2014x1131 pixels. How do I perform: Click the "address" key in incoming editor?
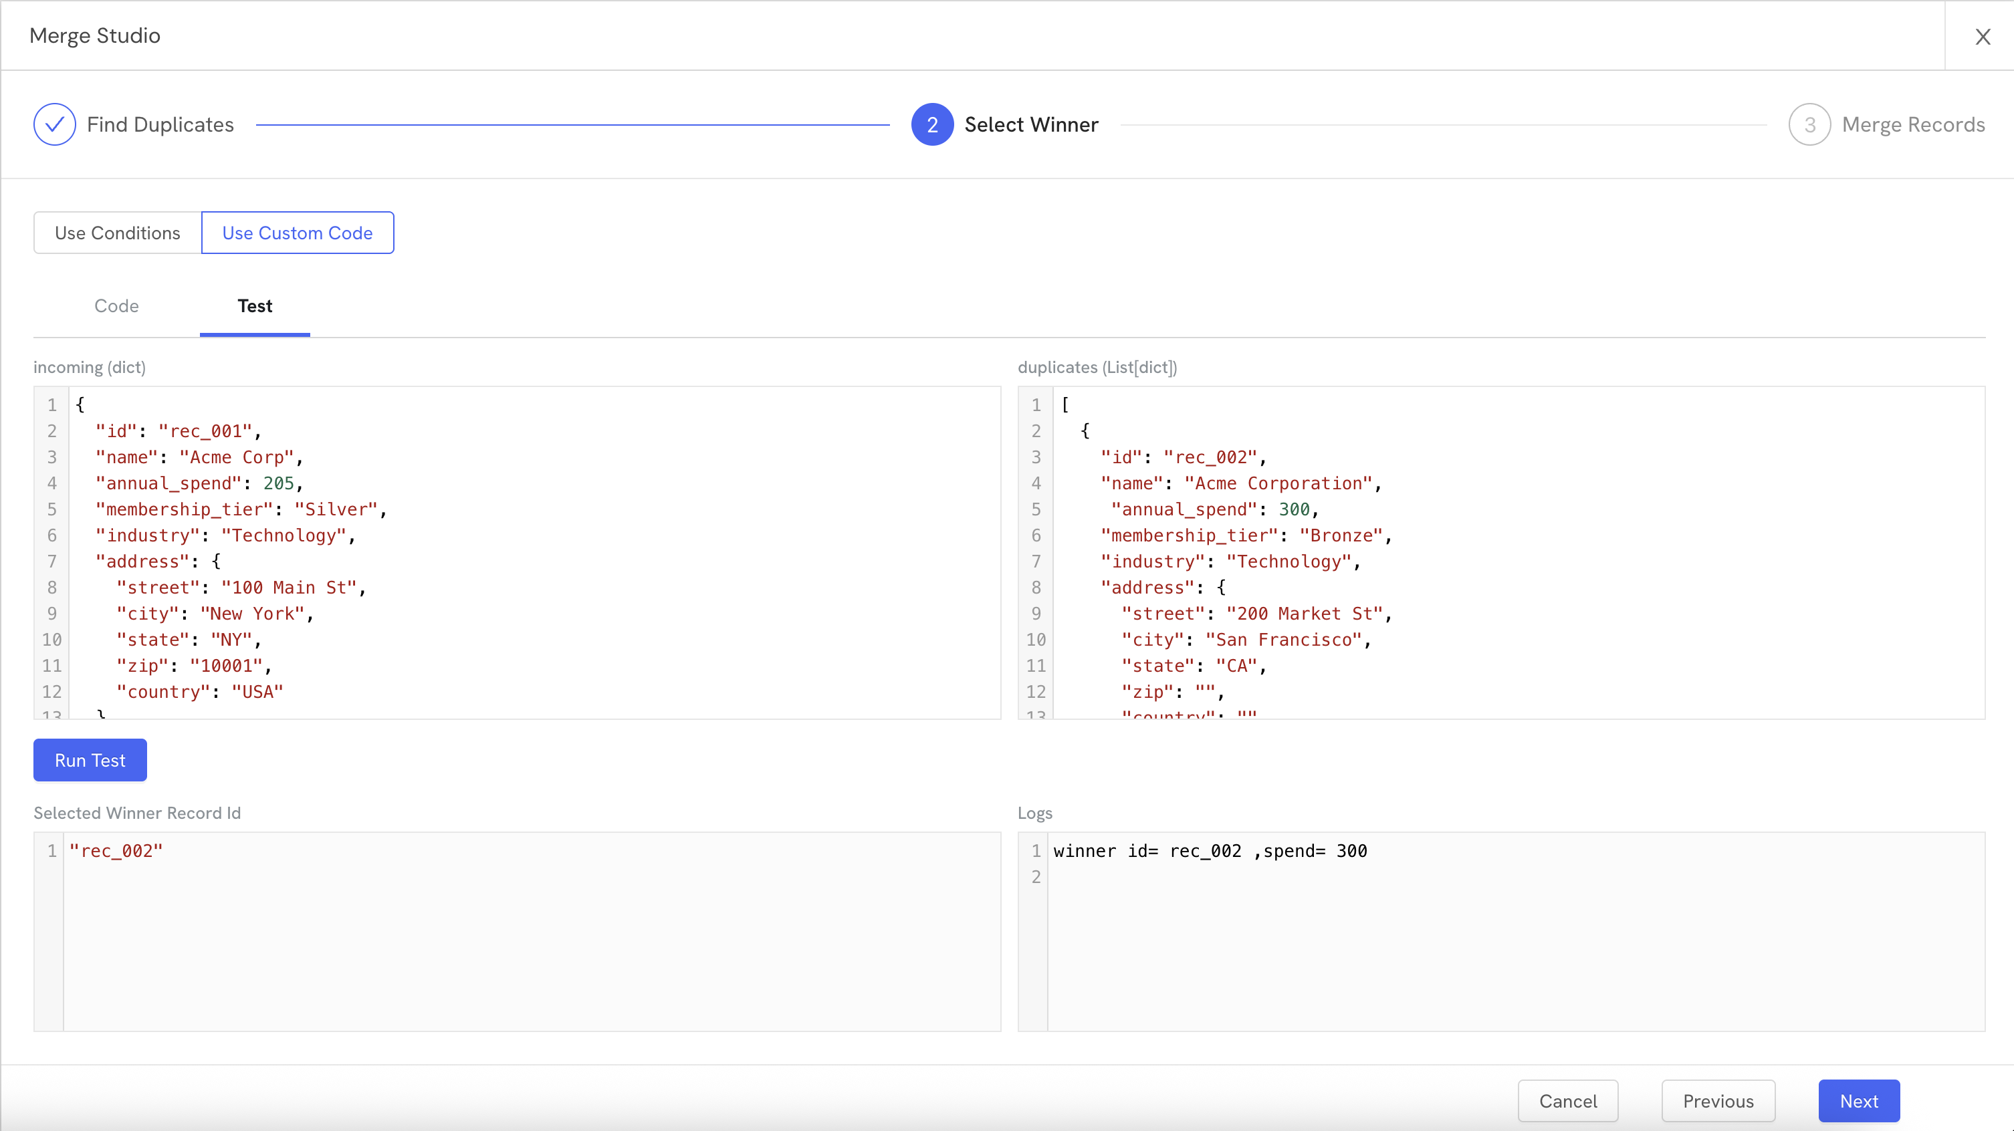click(x=142, y=561)
